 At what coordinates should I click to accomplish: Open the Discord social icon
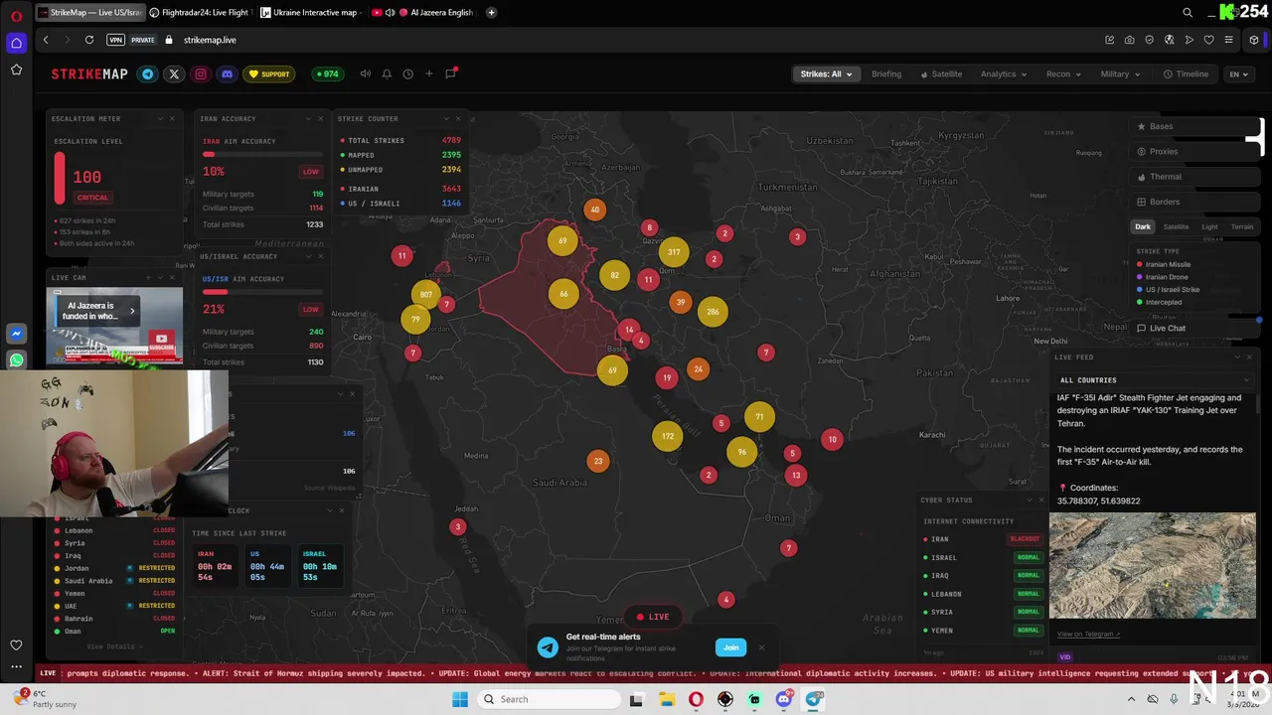tap(227, 73)
